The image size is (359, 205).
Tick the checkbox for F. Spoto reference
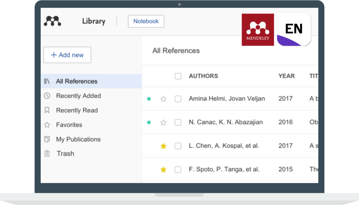178,170
